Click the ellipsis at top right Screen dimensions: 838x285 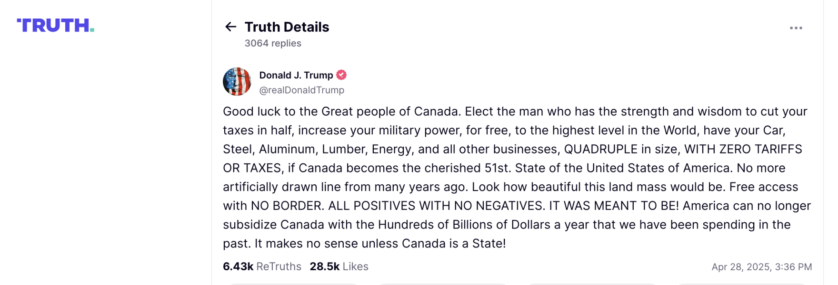[795, 28]
